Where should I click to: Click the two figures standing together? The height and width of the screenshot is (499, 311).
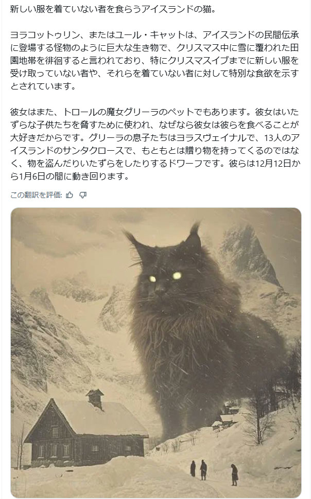point(199,469)
